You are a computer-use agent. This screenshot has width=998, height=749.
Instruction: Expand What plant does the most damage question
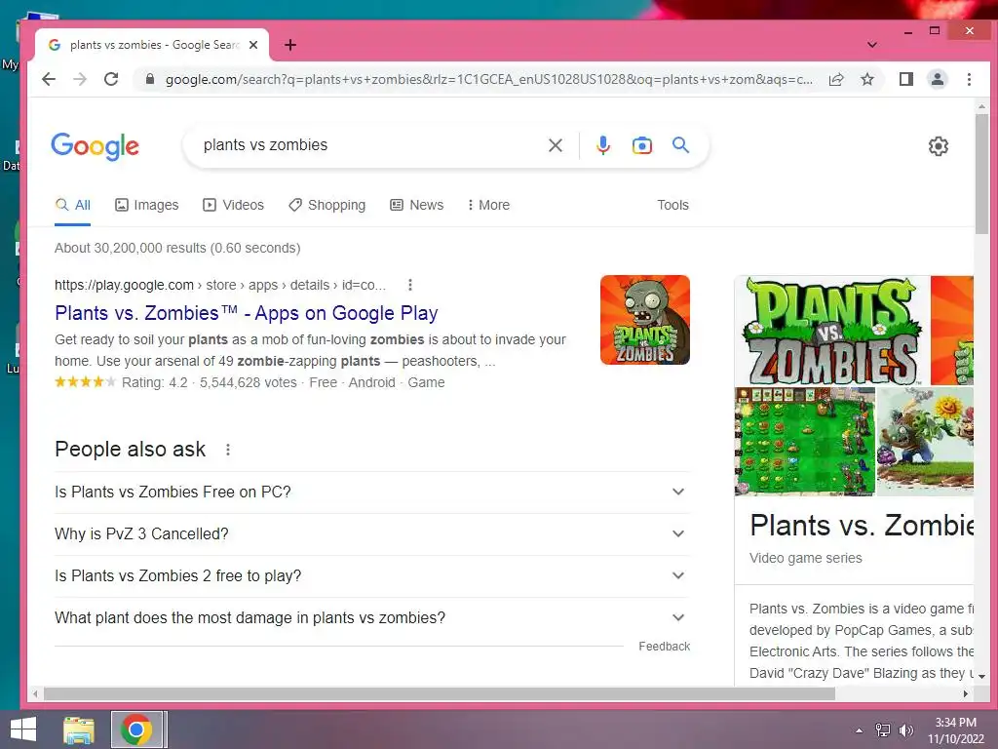[371, 617]
